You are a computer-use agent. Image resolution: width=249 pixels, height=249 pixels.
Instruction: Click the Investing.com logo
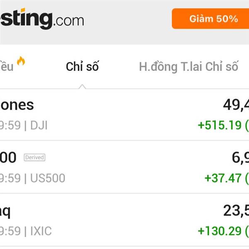(x=41, y=19)
